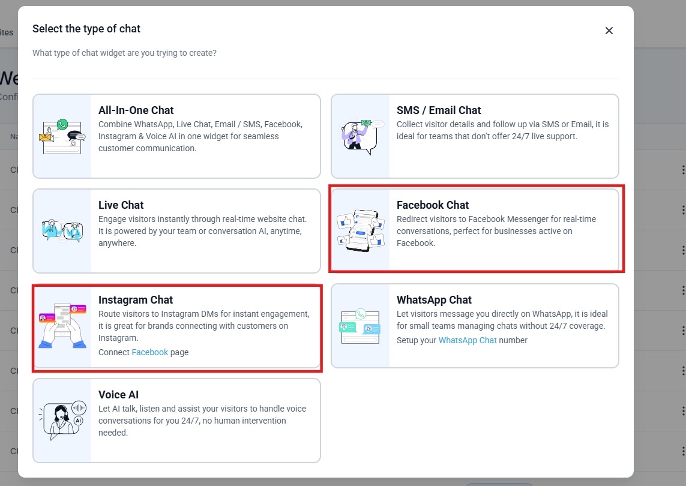Click the SMS / Email Chat description text
Image resolution: width=686 pixels, height=486 pixels.
pos(503,130)
